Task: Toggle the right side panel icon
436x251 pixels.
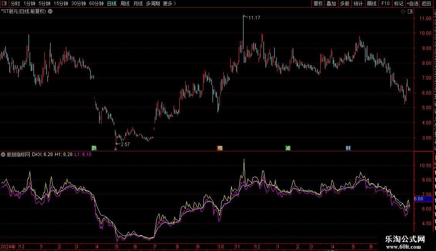Action: [410, 12]
